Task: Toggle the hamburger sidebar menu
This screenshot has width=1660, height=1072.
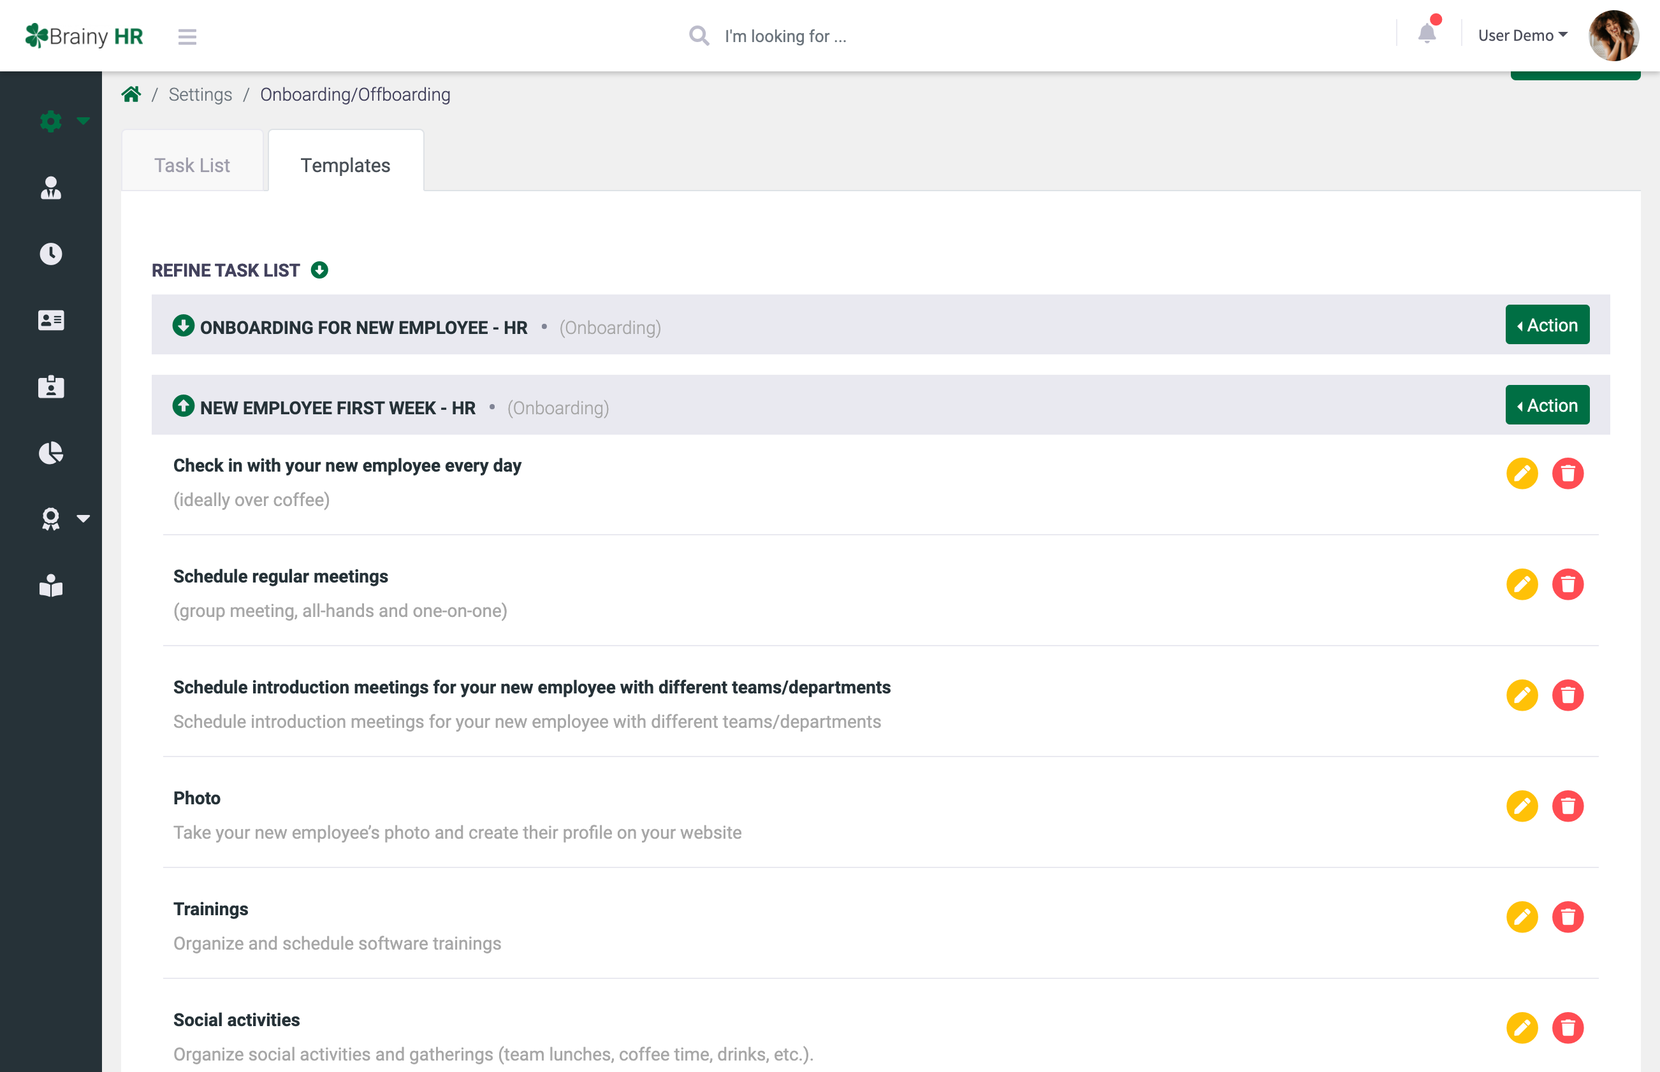Action: click(x=187, y=36)
